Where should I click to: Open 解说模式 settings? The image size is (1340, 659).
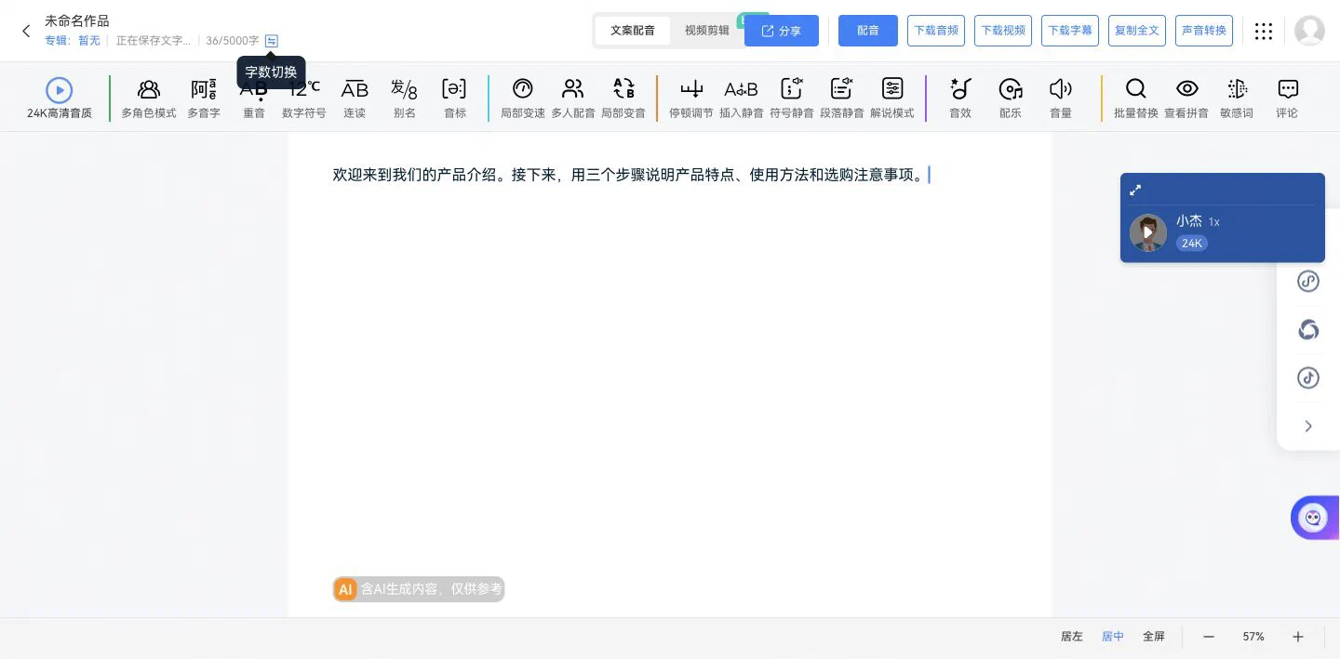point(892,99)
